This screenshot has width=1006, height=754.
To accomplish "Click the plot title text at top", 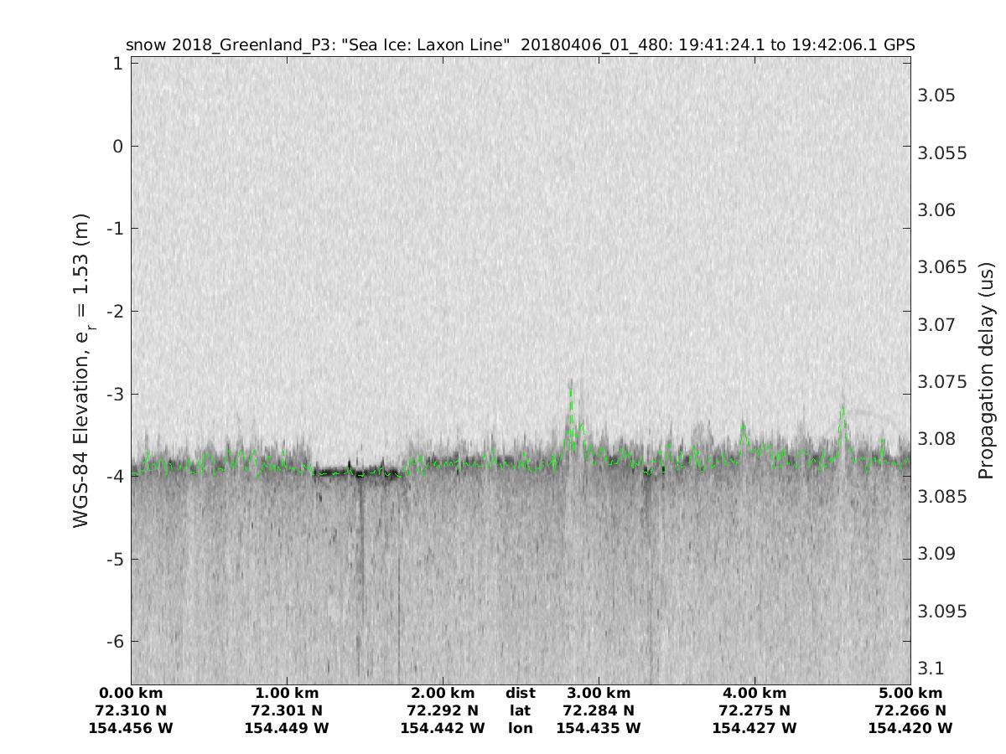I will pos(520,44).
